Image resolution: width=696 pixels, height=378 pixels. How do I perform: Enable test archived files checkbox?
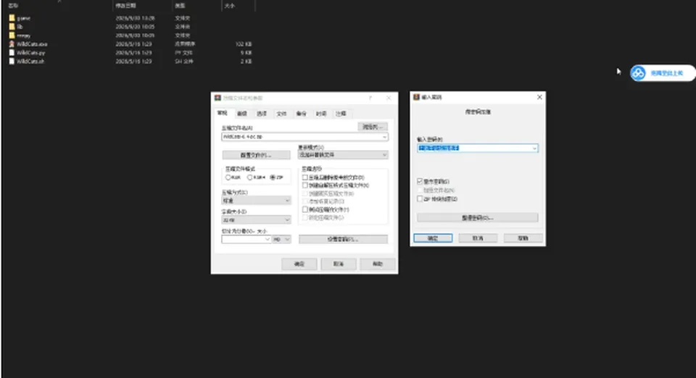tap(305, 209)
